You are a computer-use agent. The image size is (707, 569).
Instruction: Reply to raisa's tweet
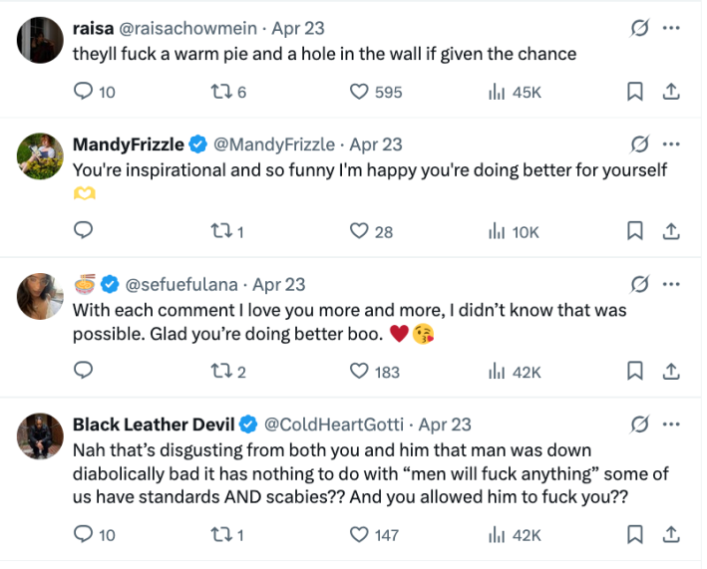tap(85, 92)
